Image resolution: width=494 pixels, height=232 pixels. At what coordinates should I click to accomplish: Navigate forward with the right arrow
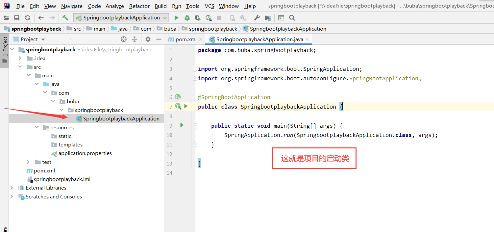coord(52,18)
